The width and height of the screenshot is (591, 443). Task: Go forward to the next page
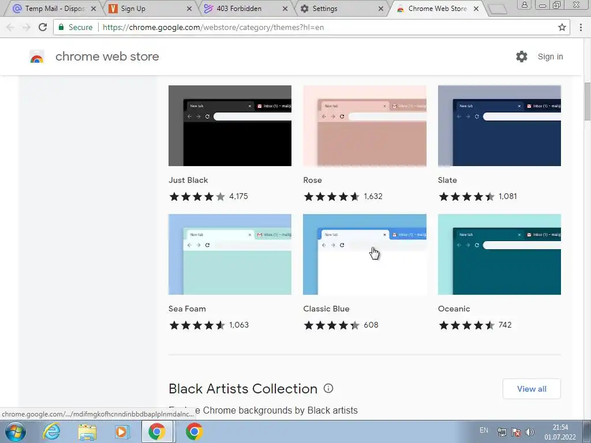26,27
